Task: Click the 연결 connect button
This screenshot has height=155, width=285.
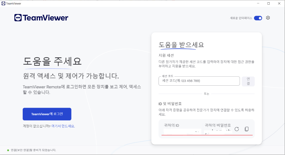Action: click(248, 81)
